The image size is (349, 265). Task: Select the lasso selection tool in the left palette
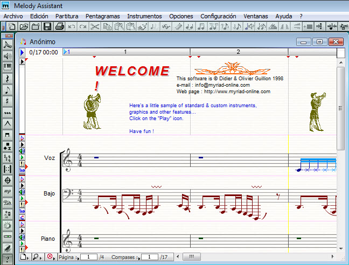8,45
